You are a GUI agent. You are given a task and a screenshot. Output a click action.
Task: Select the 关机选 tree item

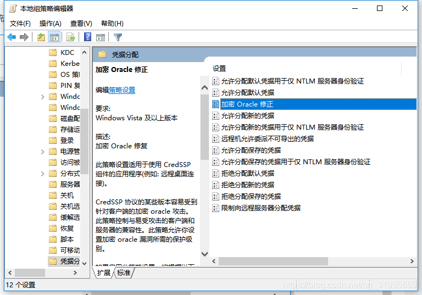coord(70,206)
